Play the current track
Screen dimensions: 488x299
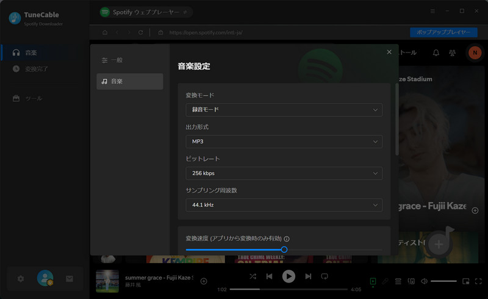pos(289,276)
